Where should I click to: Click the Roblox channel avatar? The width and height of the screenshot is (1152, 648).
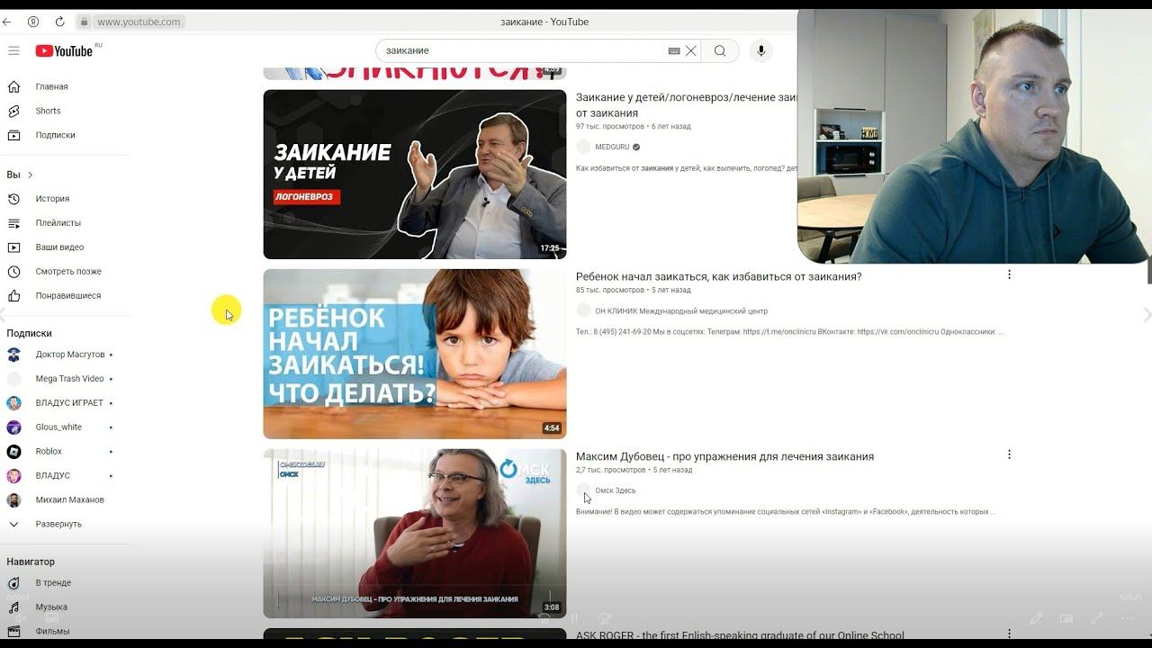13,452
